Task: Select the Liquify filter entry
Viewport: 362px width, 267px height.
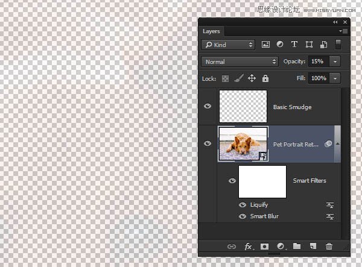Action: click(x=259, y=205)
